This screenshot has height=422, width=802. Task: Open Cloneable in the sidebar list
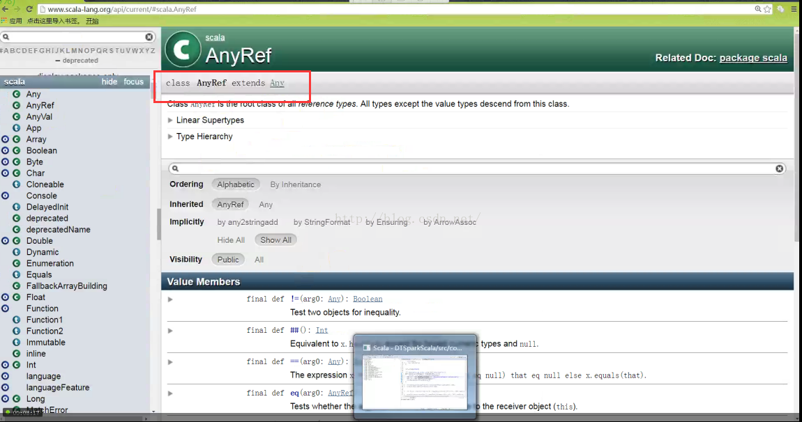coord(45,185)
